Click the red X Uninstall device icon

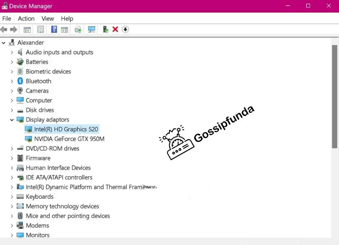click(x=115, y=29)
